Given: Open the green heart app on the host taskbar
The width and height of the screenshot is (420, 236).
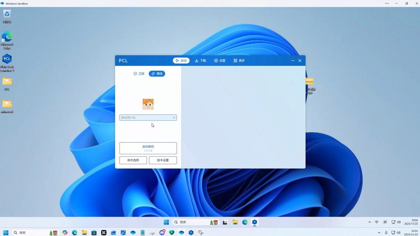Looking at the screenshot, I should click(x=171, y=233).
